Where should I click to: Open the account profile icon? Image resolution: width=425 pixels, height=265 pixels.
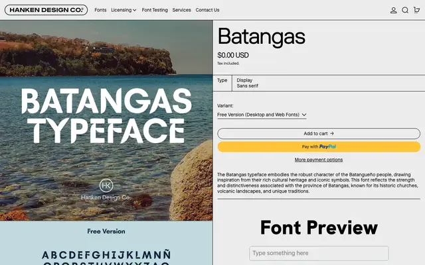click(x=393, y=11)
